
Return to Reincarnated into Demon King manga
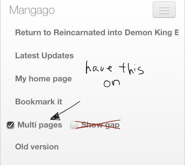pos(97,32)
